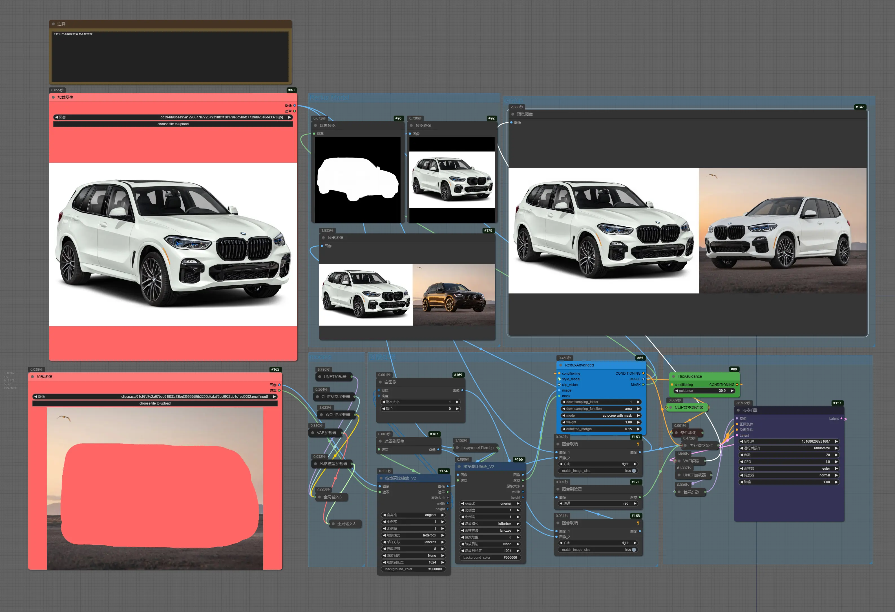Collapse the FluxGuidance node header dot
Screen dimensions: 895x612
[673, 376]
